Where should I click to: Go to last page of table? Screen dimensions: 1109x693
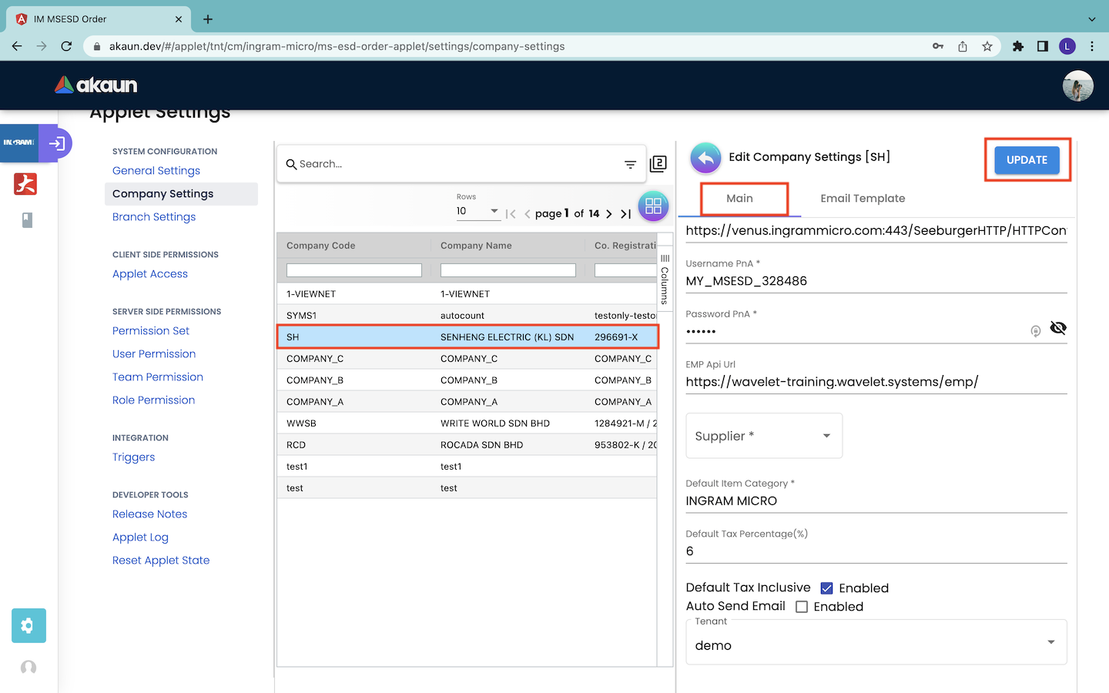tap(625, 214)
